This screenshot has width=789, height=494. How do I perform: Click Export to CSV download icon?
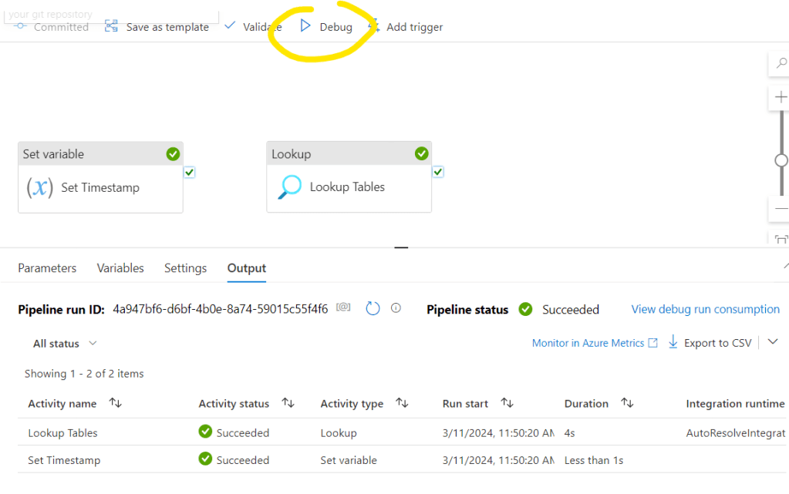pos(673,342)
